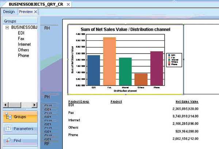Switch to the Design tab
Viewport: 219px width, 149px height.
pyautogui.click(x=9, y=12)
